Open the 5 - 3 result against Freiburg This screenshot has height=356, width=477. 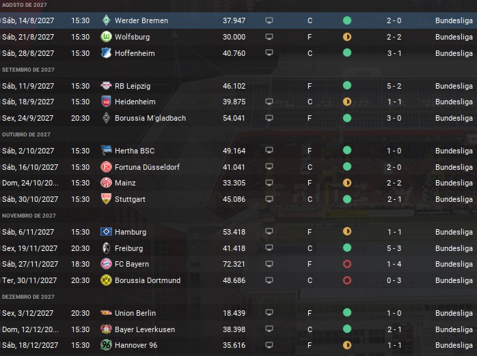tap(394, 248)
